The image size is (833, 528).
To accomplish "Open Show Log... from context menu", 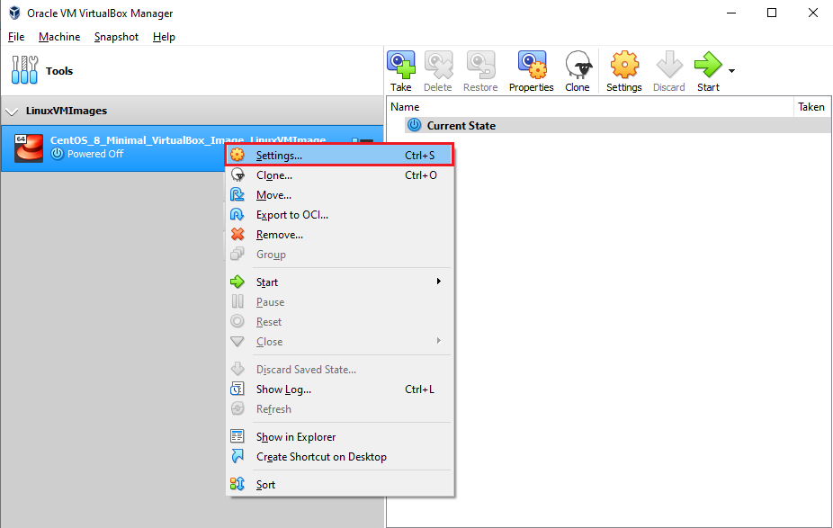I will [339, 389].
